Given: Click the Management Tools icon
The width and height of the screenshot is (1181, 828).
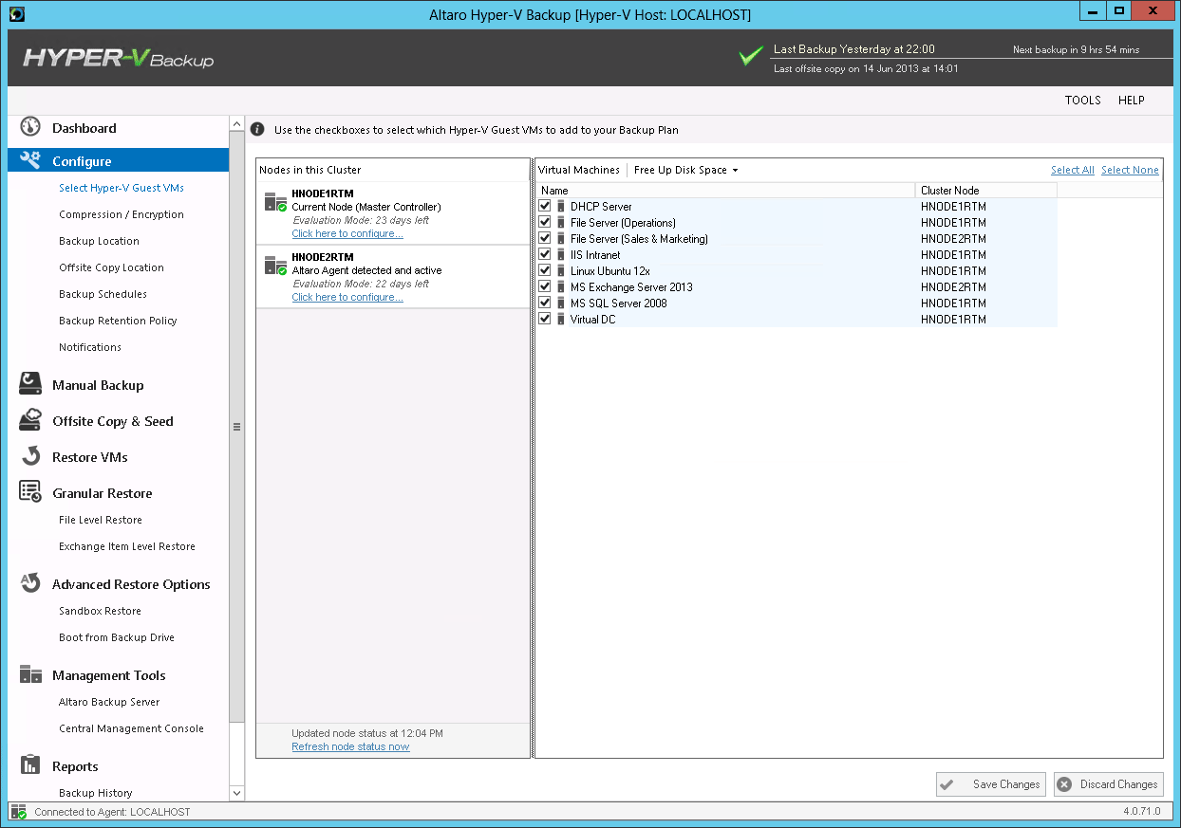Looking at the screenshot, I should pos(30,674).
